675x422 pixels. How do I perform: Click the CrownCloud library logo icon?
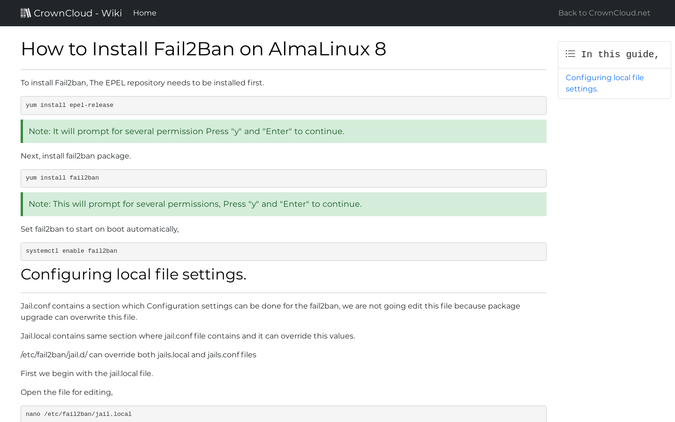pos(26,13)
